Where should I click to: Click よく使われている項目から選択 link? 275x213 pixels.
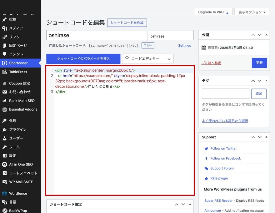[225, 121]
